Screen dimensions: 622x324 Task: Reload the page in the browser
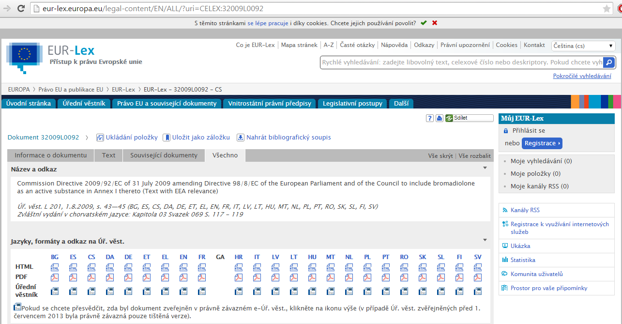pos(21,8)
